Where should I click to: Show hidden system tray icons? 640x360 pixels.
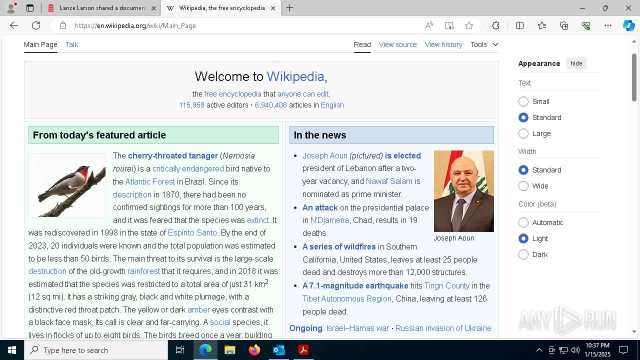click(x=539, y=350)
